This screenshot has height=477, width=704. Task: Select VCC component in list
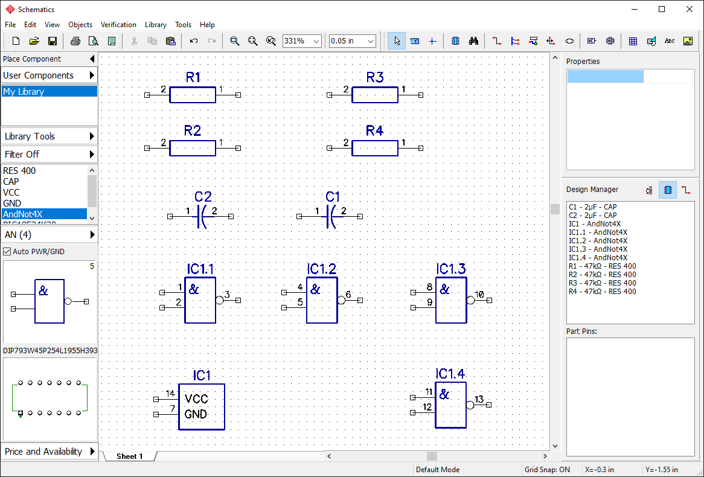click(x=44, y=192)
